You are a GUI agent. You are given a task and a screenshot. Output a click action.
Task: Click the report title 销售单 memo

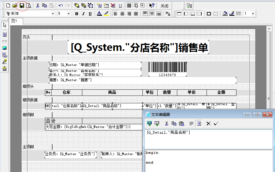click(x=138, y=47)
